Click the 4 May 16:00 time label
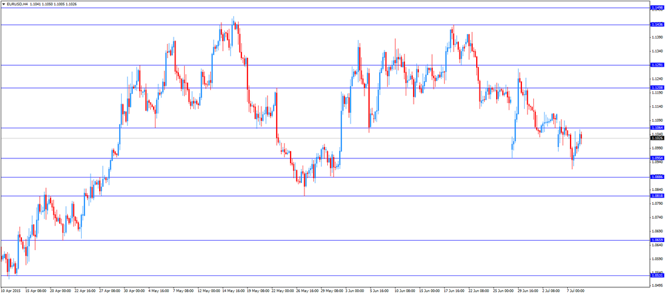The width and height of the screenshot is (665, 294). click(158, 291)
